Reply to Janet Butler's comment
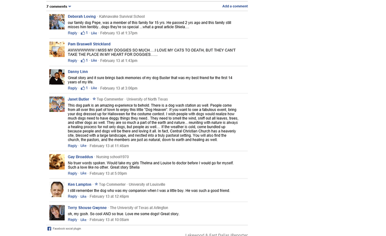The image size is (386, 236). pos(72,146)
